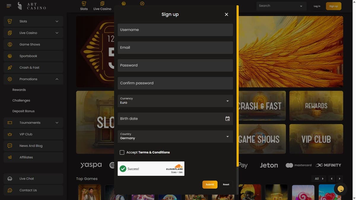
Task: Click the VIP Club crown icon
Action: pyautogui.click(x=10, y=134)
